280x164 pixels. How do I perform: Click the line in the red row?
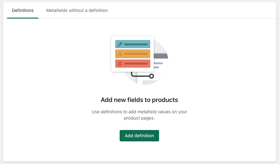point(136,64)
